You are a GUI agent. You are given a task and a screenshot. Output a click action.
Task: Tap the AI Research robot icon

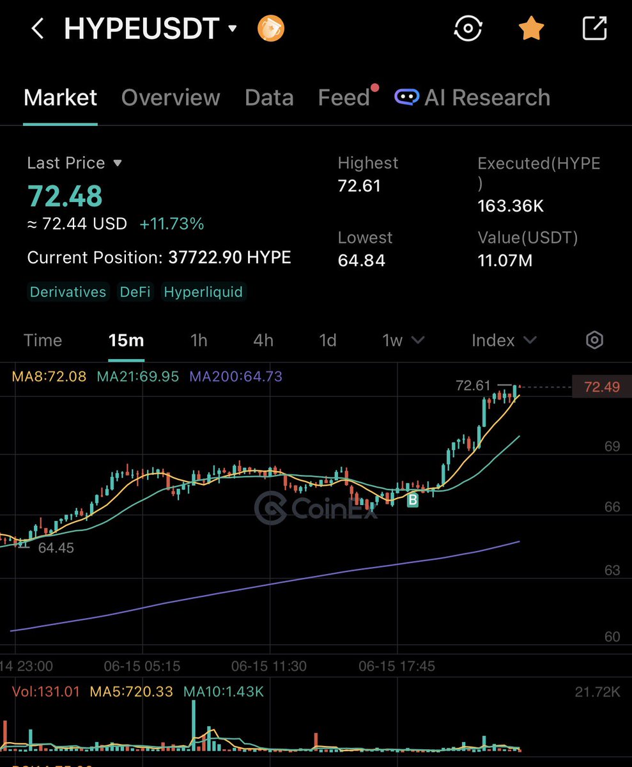pos(406,97)
